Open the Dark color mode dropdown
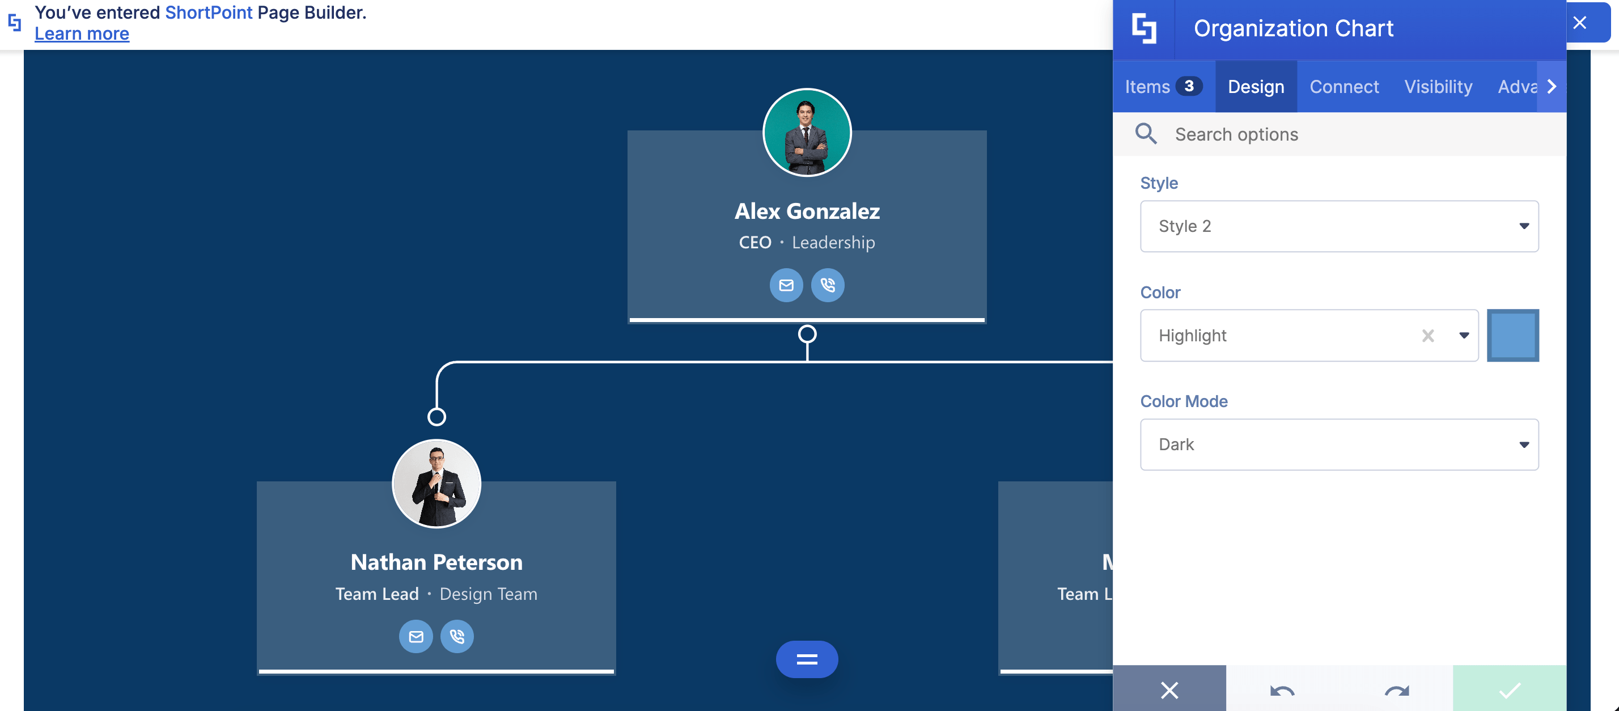1619x711 pixels. [x=1340, y=445]
